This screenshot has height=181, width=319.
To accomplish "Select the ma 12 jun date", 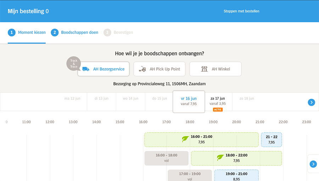I will click(72, 98).
